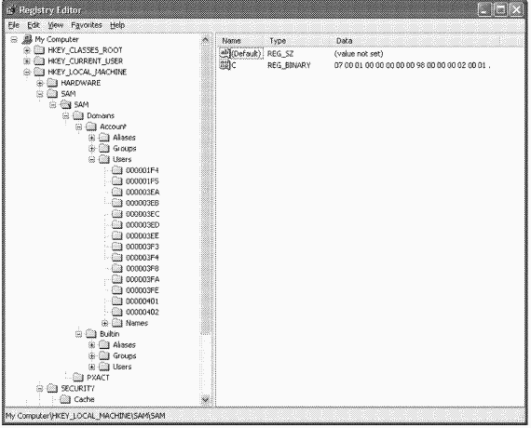This screenshot has width=531, height=428.
Task: Expand the HARDWARE key
Action: [x=40, y=83]
